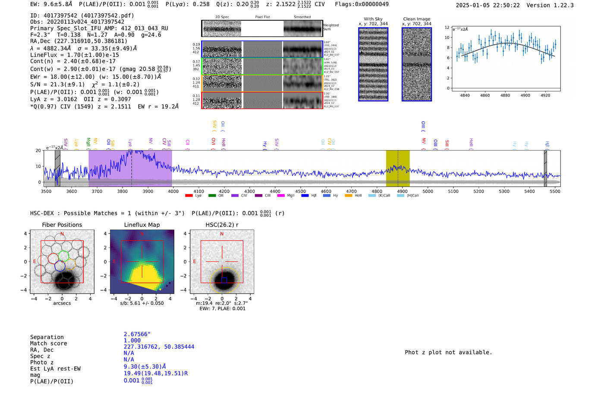
Task: Open the red-bordered fiber spectrum row
Action: coord(262,100)
